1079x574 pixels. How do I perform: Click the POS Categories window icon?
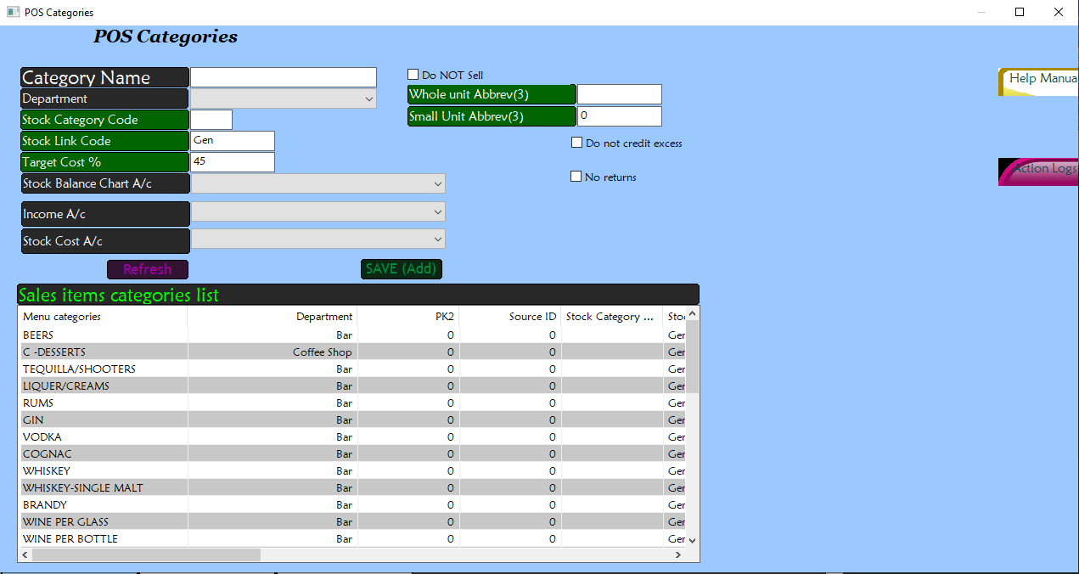tap(13, 13)
